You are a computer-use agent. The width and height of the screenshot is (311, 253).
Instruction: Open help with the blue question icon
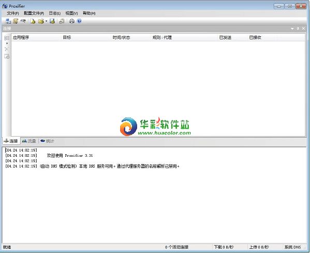coord(79,21)
